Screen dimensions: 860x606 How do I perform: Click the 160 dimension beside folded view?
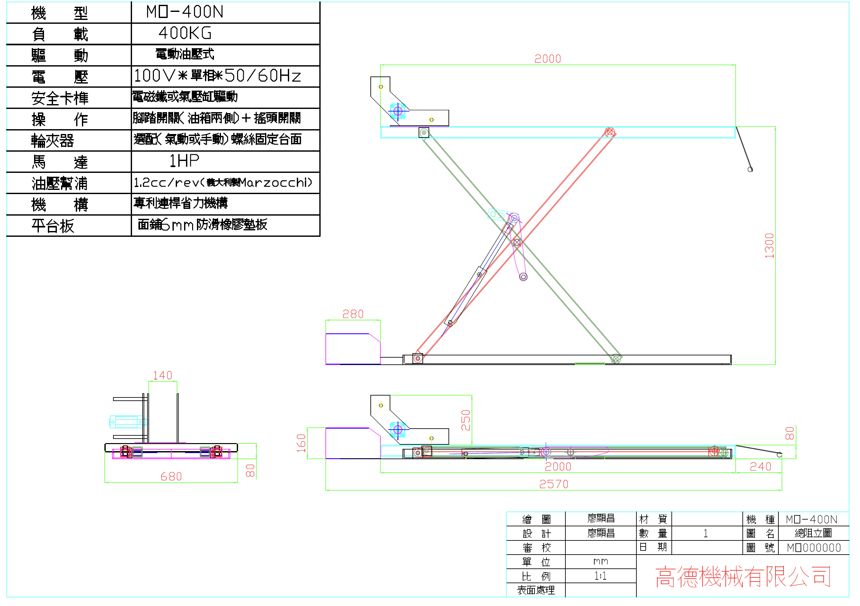tap(301, 443)
